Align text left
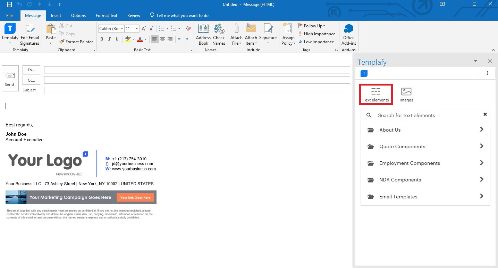Image resolution: width=498 pixels, height=268 pixels. point(154,39)
